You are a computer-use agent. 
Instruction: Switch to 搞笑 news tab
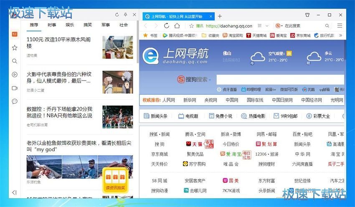click(x=88, y=25)
